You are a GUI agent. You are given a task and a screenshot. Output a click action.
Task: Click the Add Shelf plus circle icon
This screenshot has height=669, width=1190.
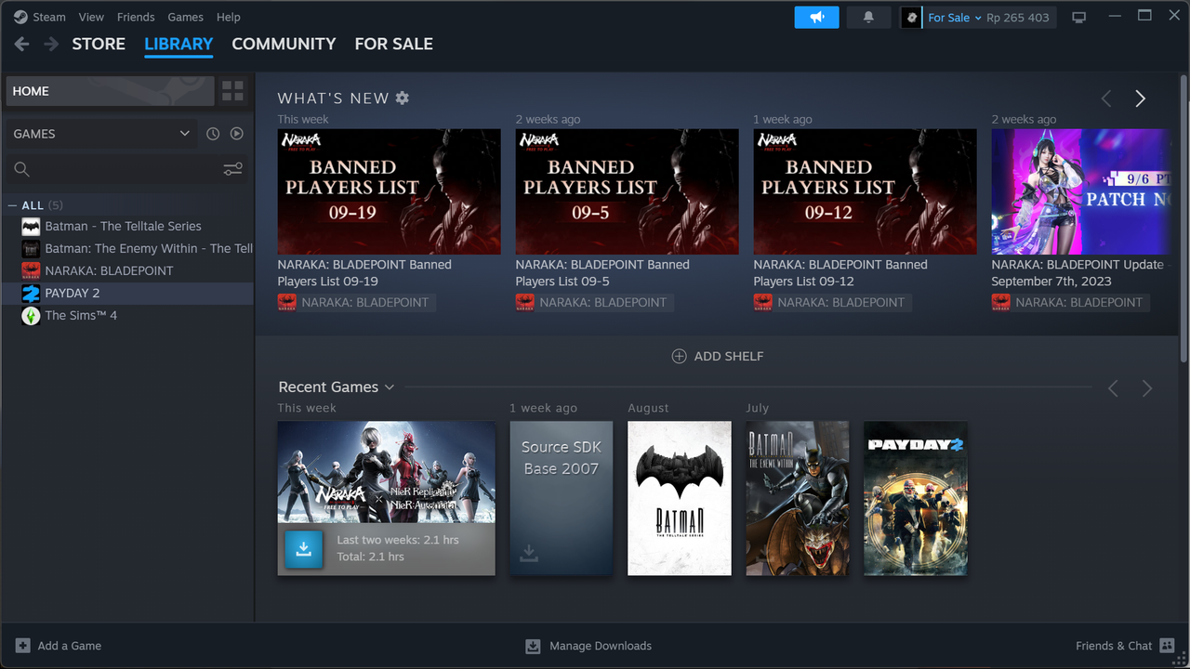[x=679, y=356]
